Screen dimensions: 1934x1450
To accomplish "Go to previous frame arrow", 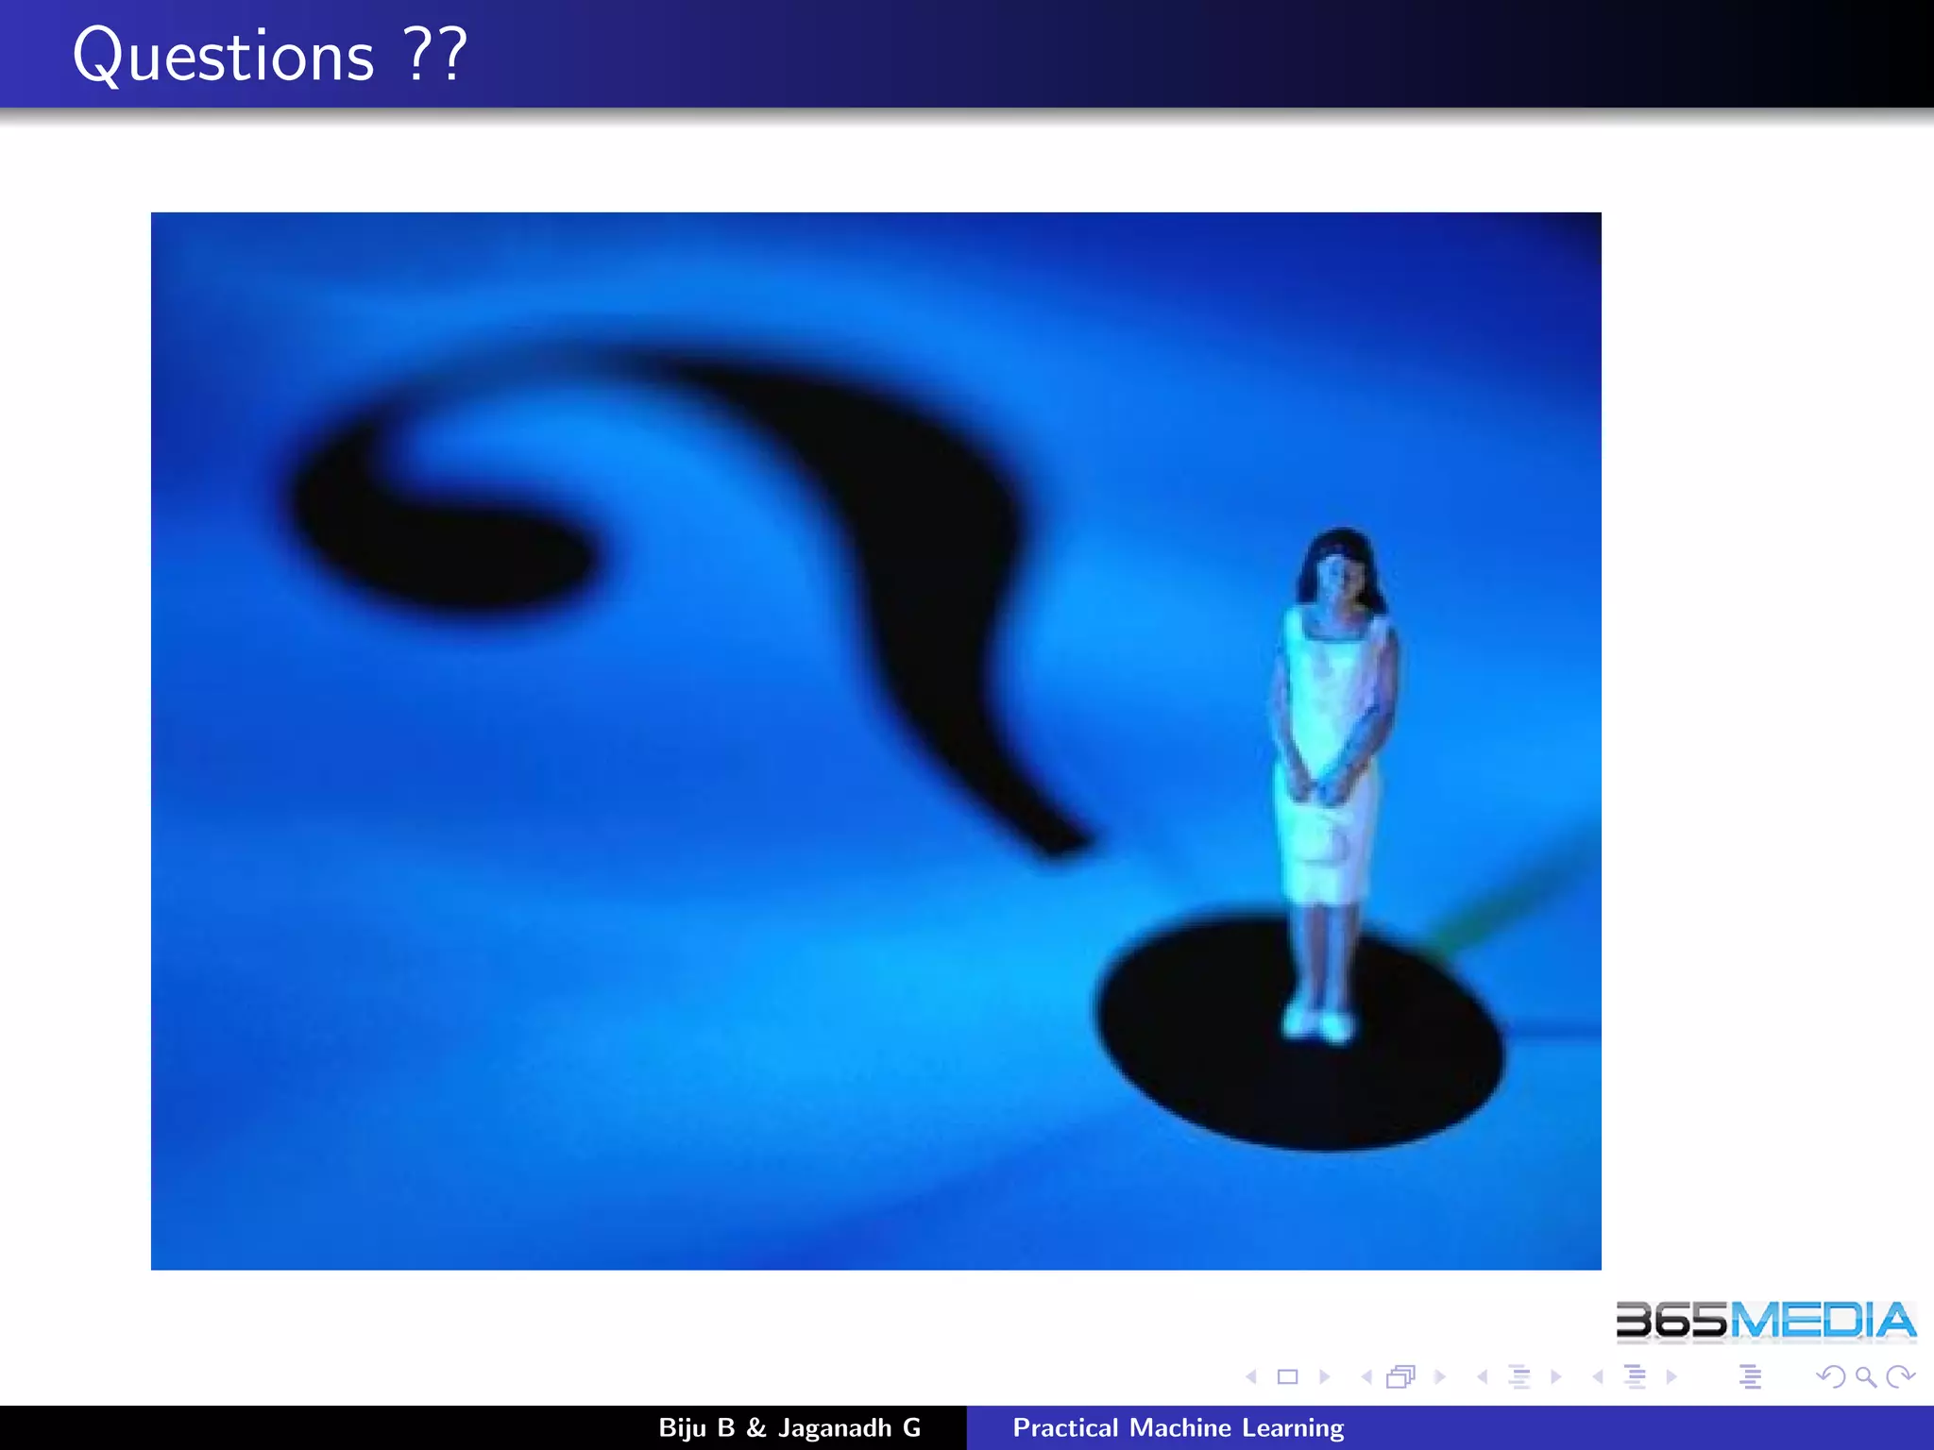I will coord(1366,1377).
